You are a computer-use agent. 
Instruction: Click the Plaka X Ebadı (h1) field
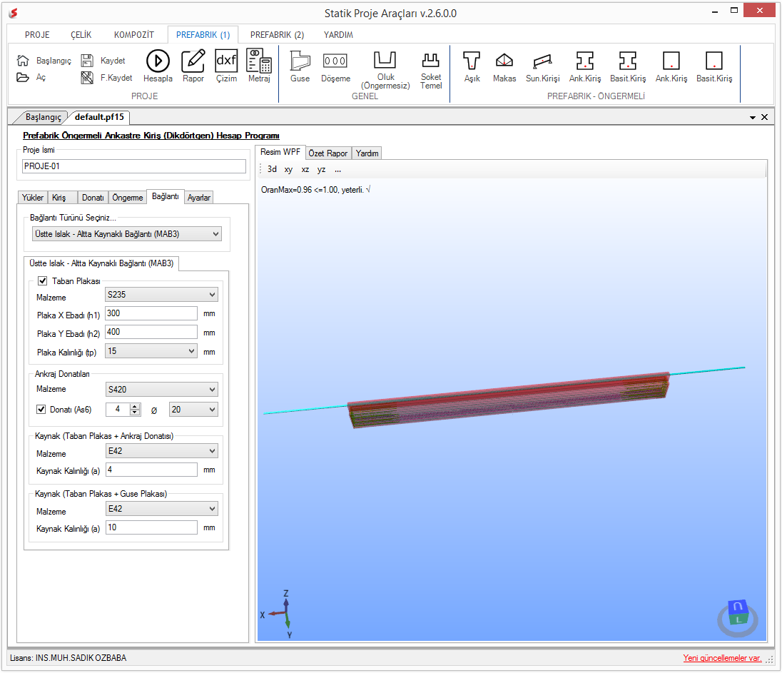pos(151,313)
